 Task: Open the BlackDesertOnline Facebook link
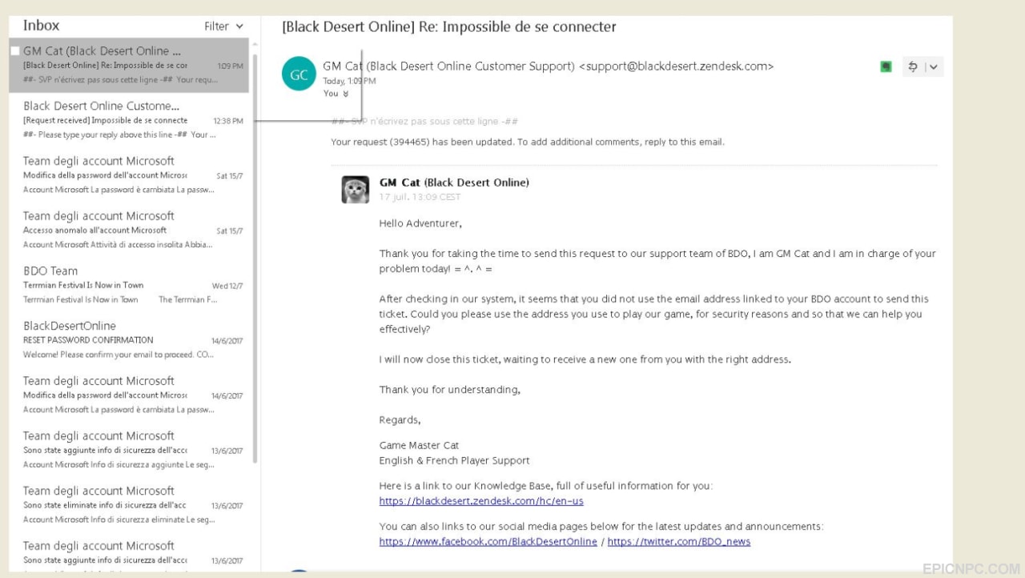(488, 542)
